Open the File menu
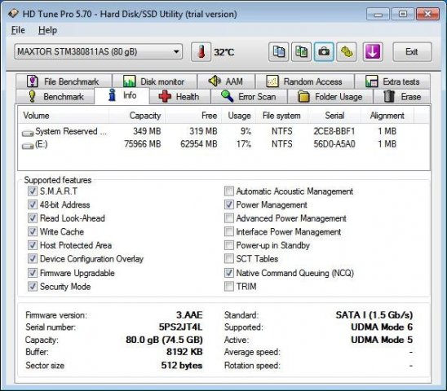The width and height of the screenshot is (447, 391). [18, 30]
